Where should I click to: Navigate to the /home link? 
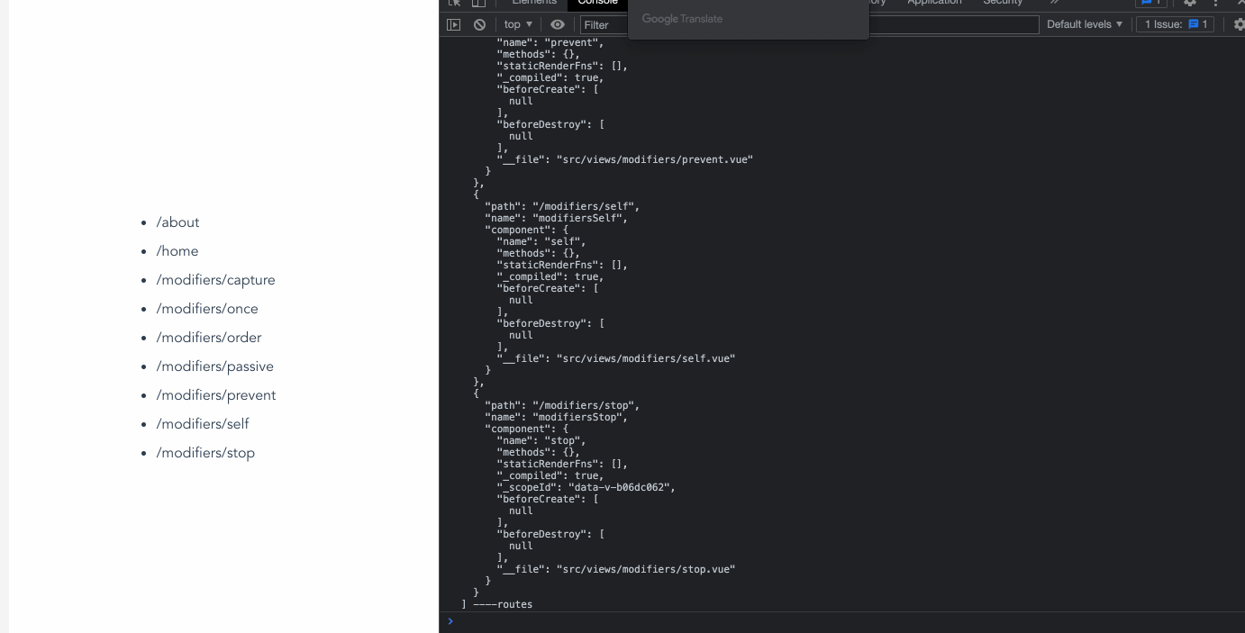coord(177,250)
